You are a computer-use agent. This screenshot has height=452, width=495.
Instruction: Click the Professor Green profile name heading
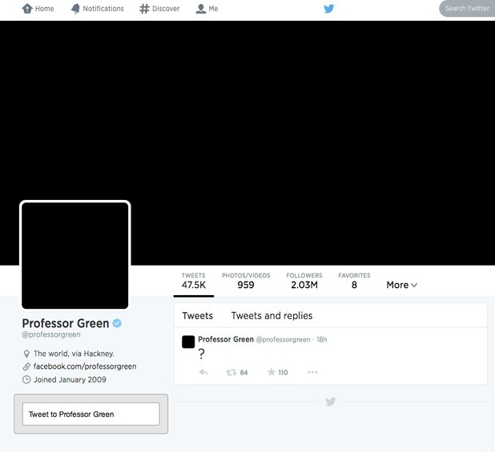(66, 323)
